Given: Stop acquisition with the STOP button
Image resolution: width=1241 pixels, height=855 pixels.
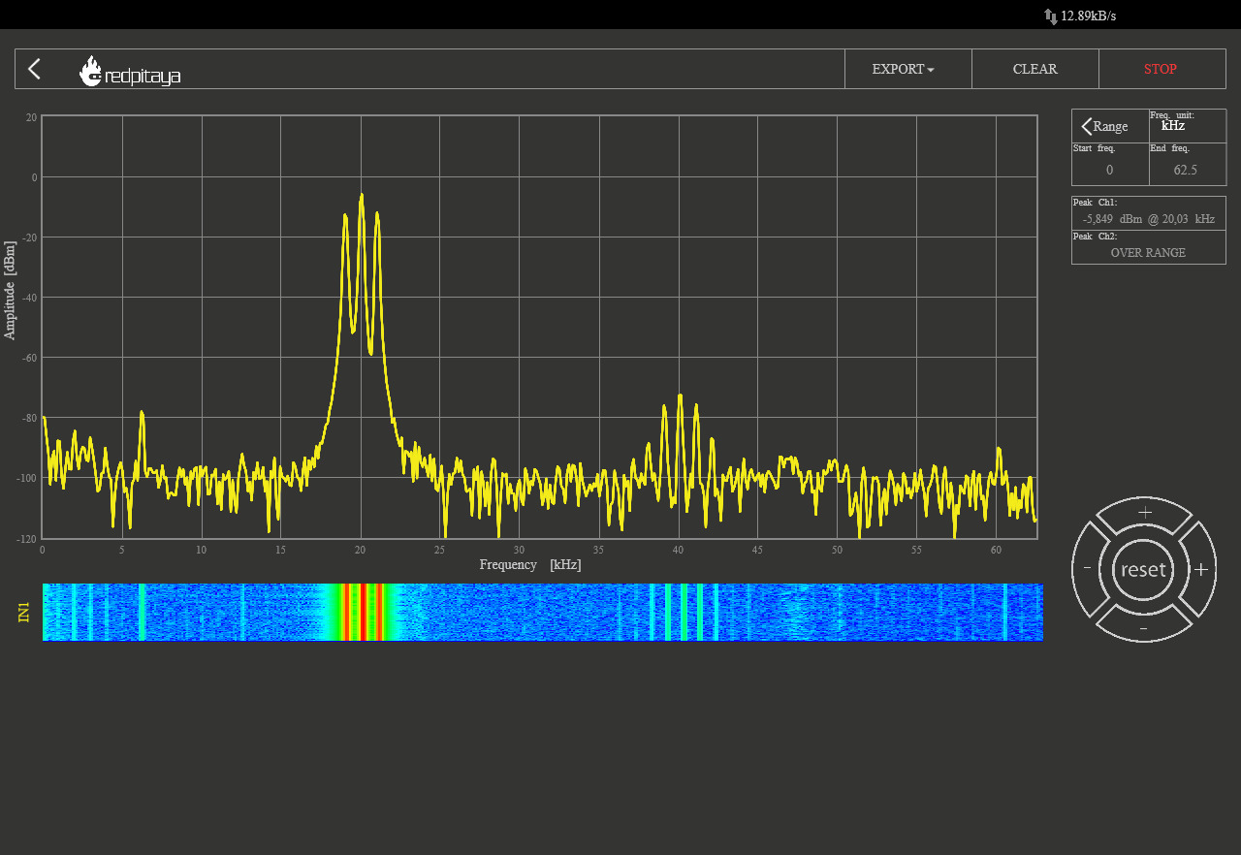Looking at the screenshot, I should (x=1160, y=69).
